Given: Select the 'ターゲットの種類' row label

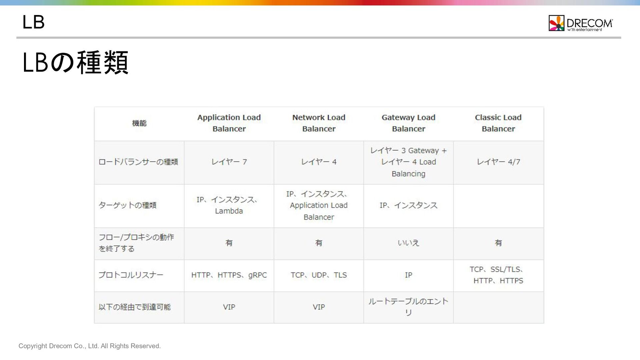Looking at the screenshot, I should pos(127,205).
